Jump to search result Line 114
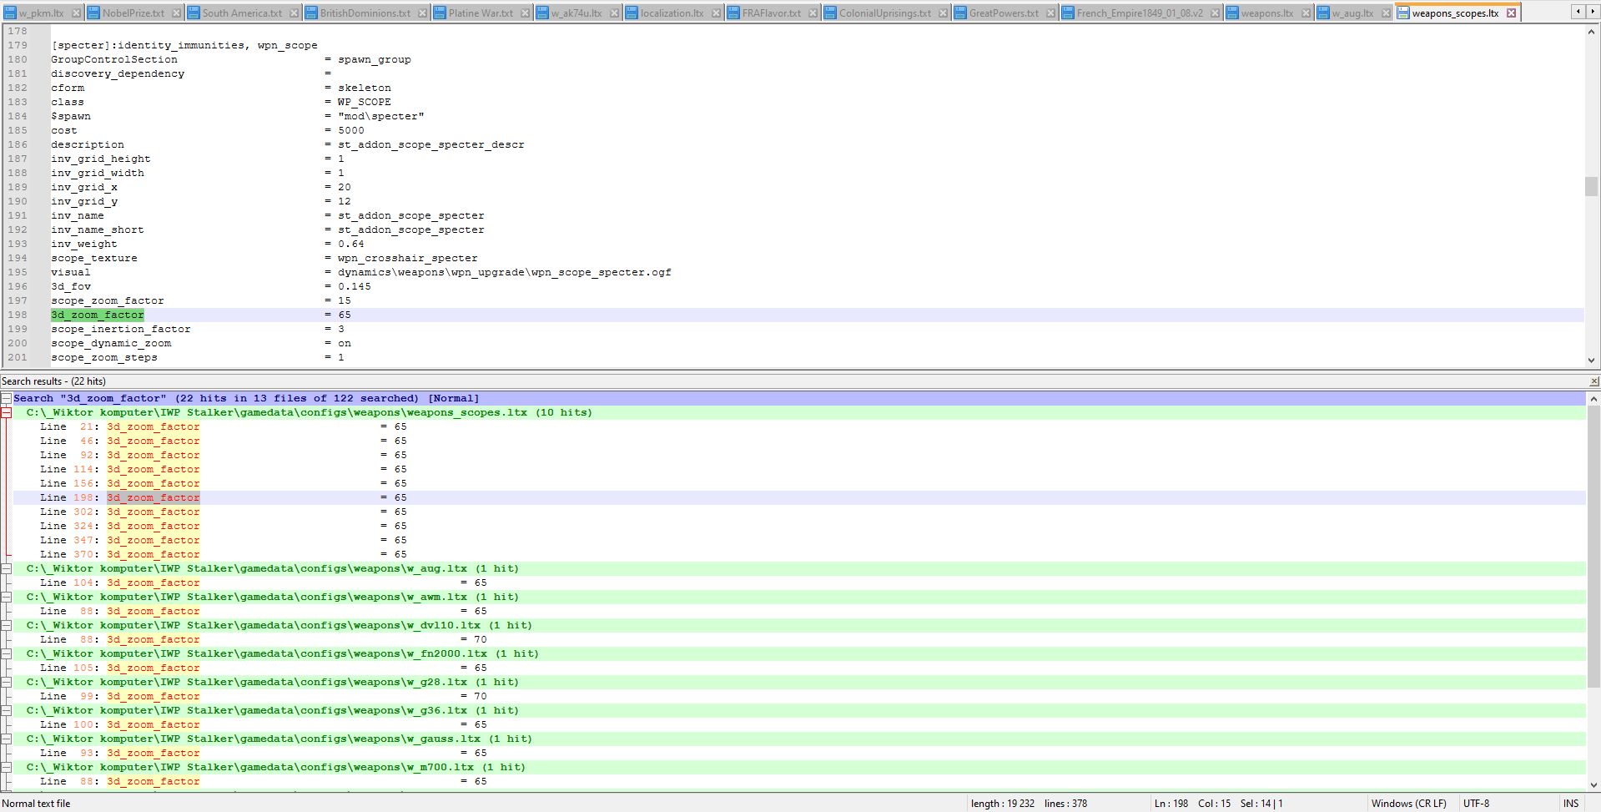 pos(799,469)
